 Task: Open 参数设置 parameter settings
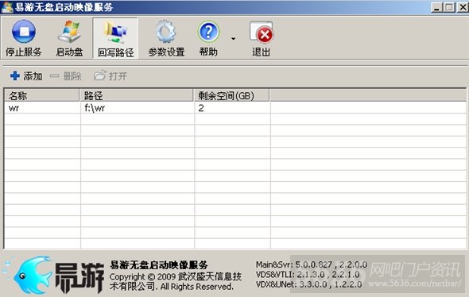click(166, 38)
